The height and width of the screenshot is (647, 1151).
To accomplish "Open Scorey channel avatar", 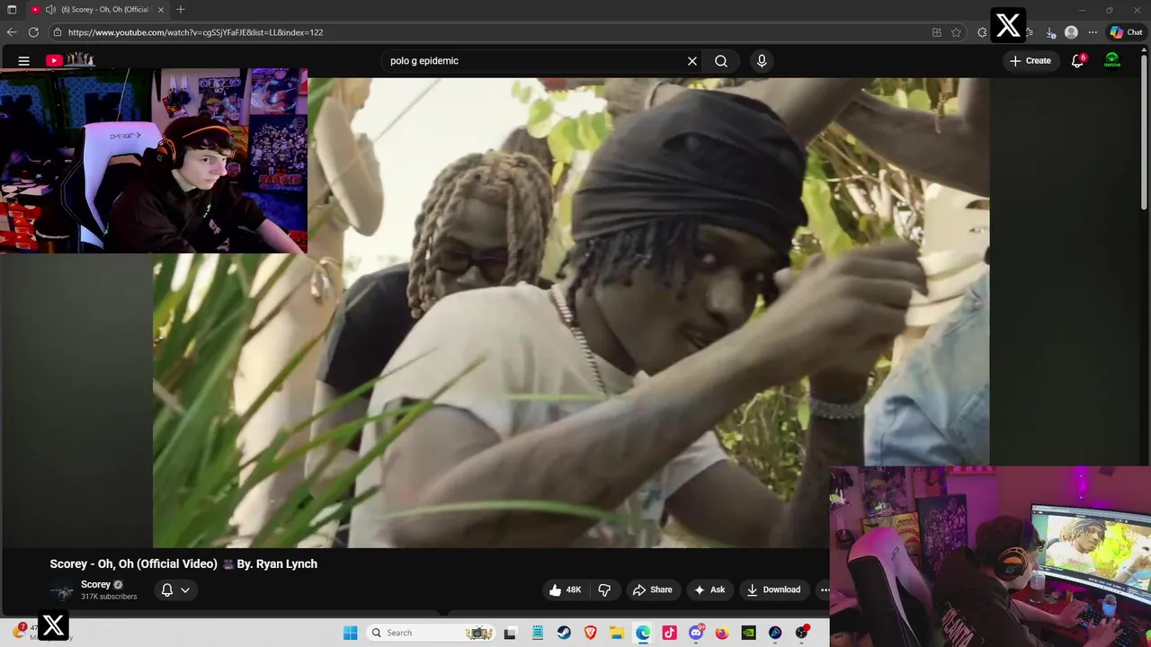I will pos(62,591).
